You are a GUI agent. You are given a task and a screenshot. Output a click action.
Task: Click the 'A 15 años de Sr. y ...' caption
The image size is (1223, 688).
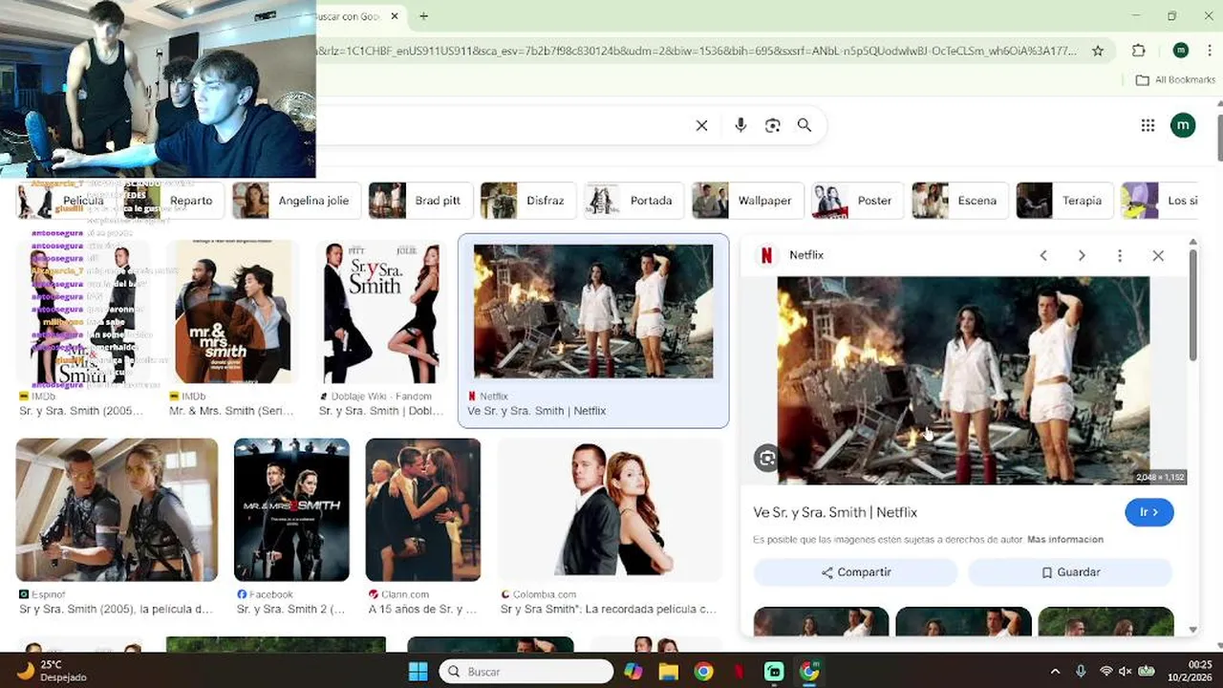coord(422,609)
